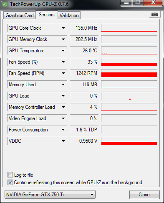Image resolution: width=164 pixels, height=203 pixels.
Task: Expand the GPU Memory Clock sensor dropdown
Action: pos(63,39)
